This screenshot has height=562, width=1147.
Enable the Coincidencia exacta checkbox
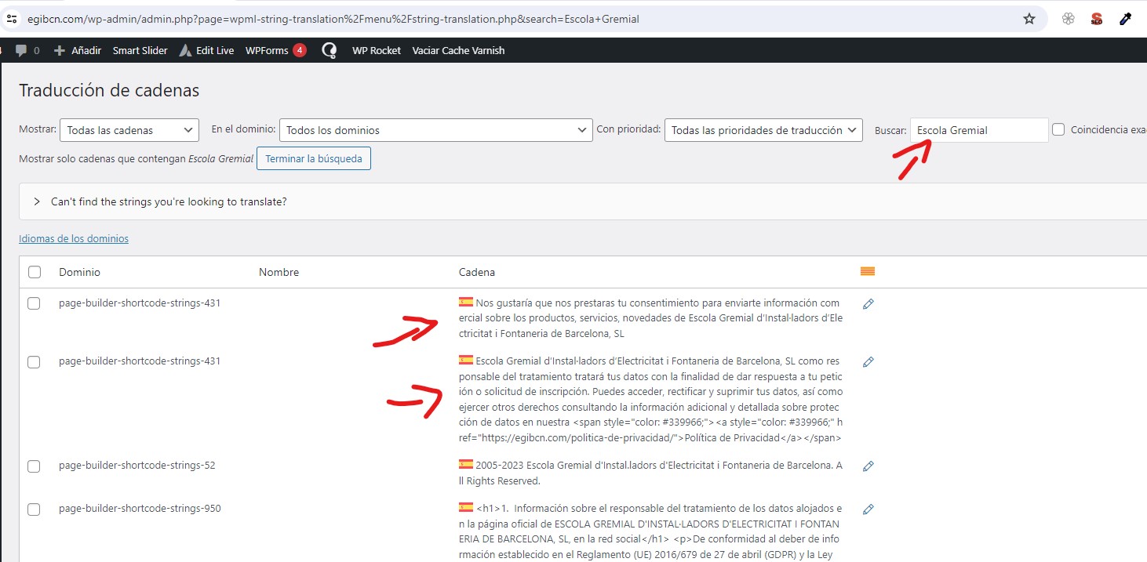[1059, 129]
